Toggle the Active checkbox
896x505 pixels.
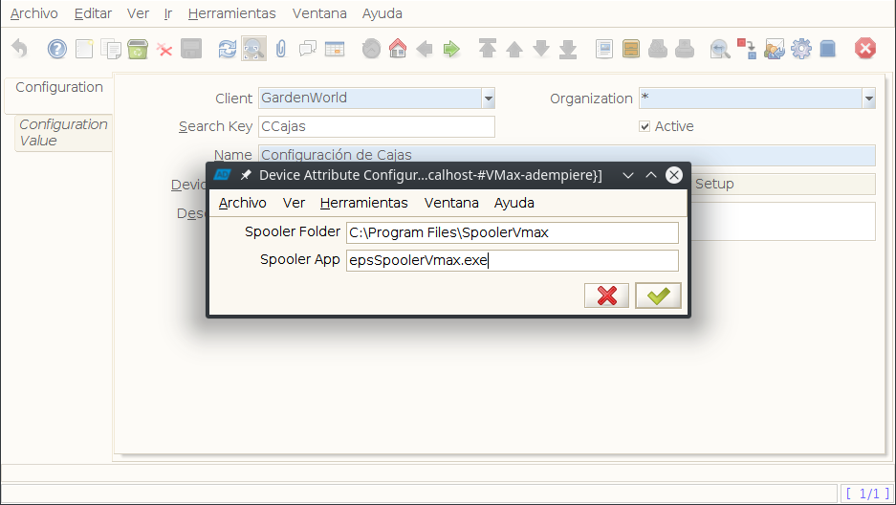pyautogui.click(x=645, y=126)
